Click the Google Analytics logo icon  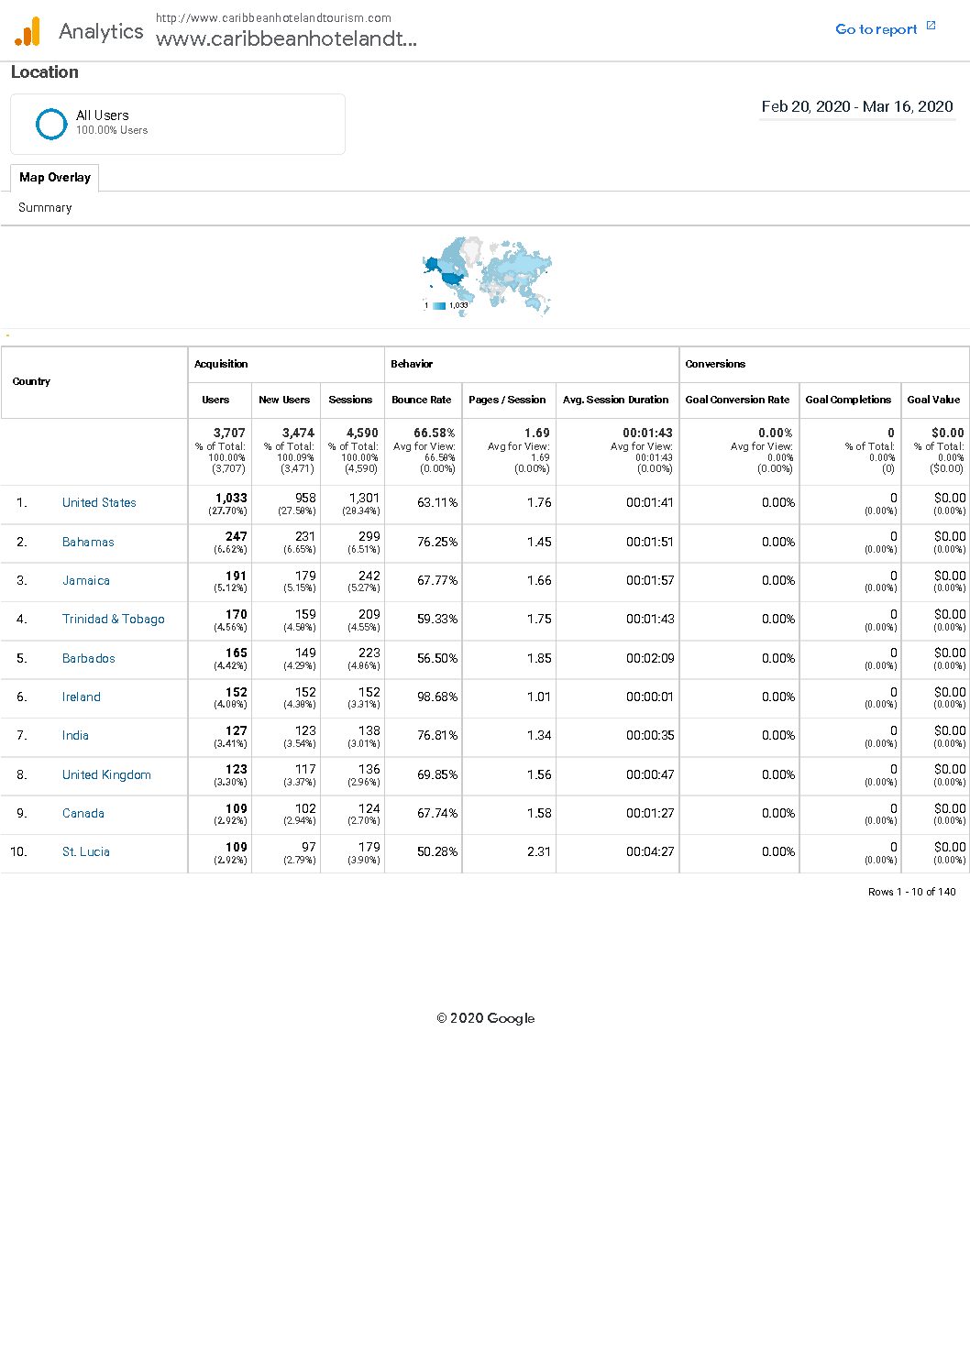(x=28, y=31)
